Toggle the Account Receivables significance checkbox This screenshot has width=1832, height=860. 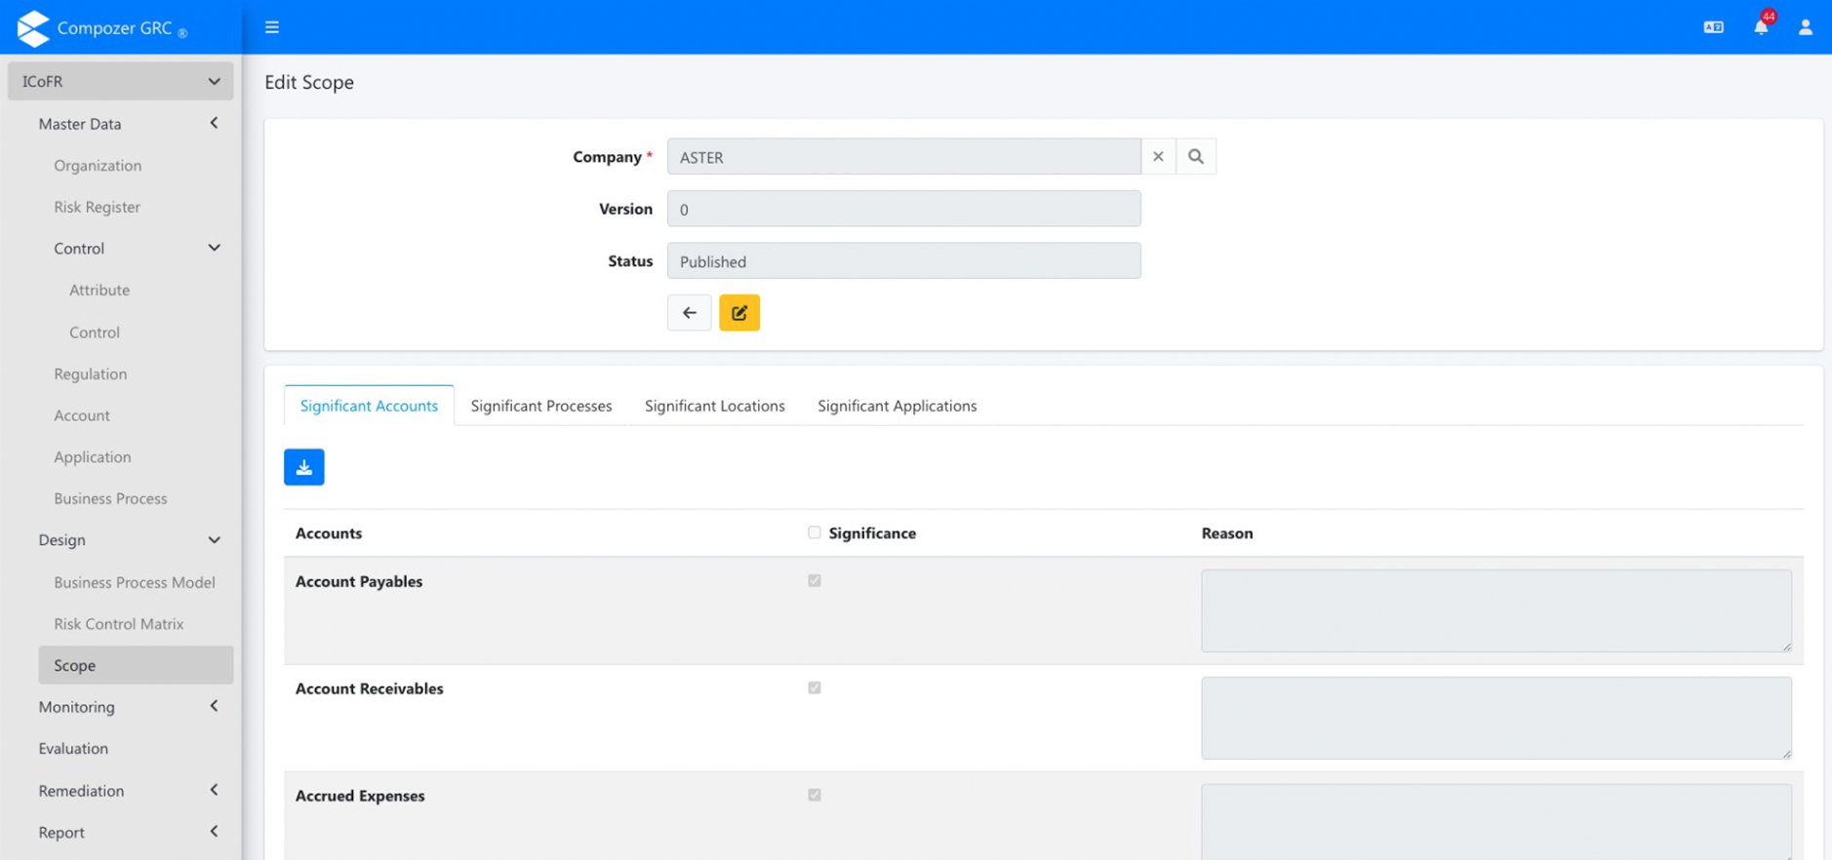pyautogui.click(x=815, y=688)
